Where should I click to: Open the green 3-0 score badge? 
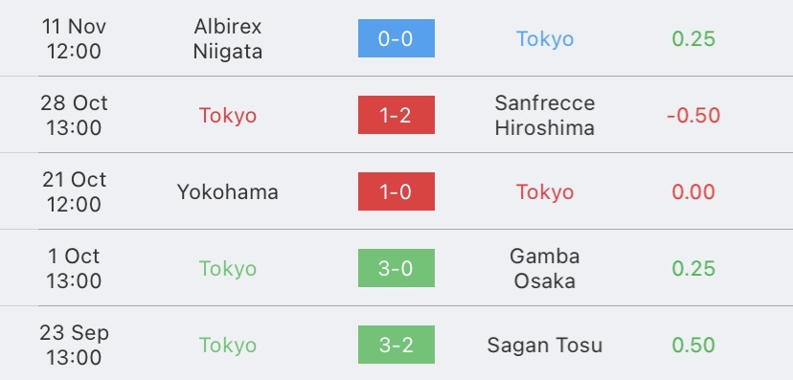(x=396, y=268)
